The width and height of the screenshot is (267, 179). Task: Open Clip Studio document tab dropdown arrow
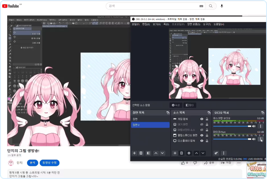click(x=67, y=26)
